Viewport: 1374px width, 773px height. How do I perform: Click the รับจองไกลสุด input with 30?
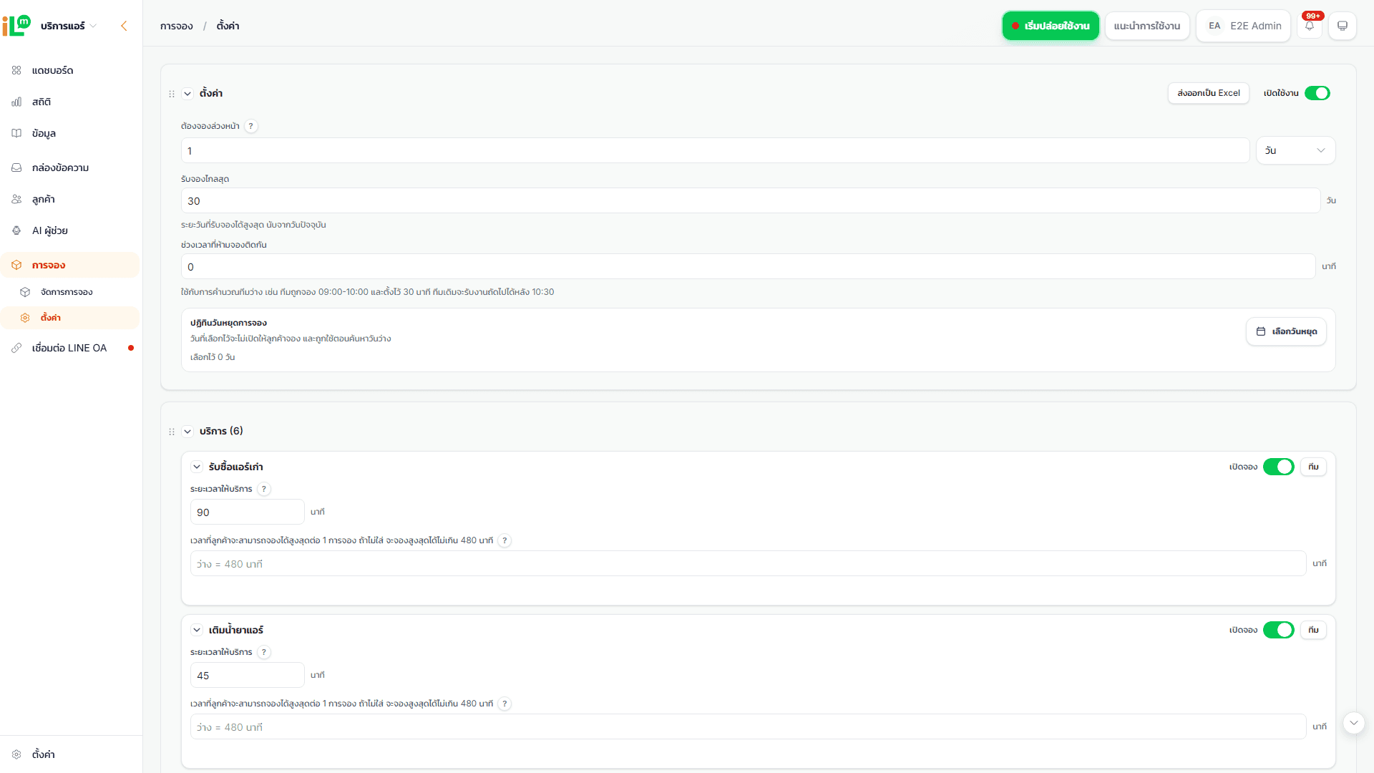click(x=750, y=200)
